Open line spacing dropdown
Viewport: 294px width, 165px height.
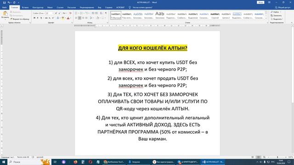(x=91, y=18)
